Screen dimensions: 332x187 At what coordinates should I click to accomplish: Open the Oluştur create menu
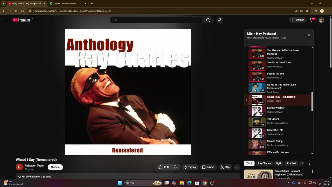[x=298, y=20]
